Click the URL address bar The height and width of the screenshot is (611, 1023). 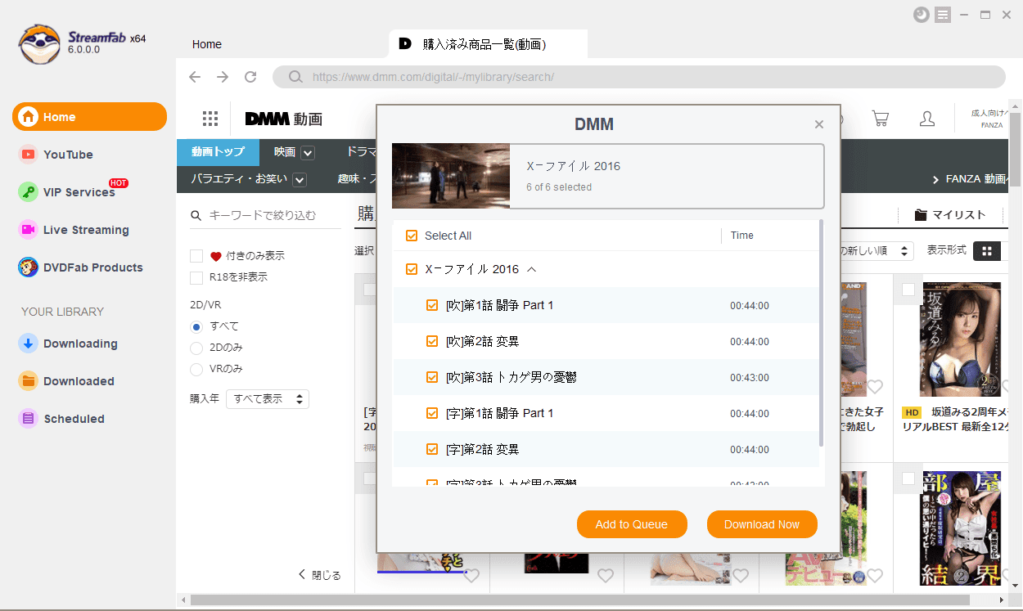(638, 77)
